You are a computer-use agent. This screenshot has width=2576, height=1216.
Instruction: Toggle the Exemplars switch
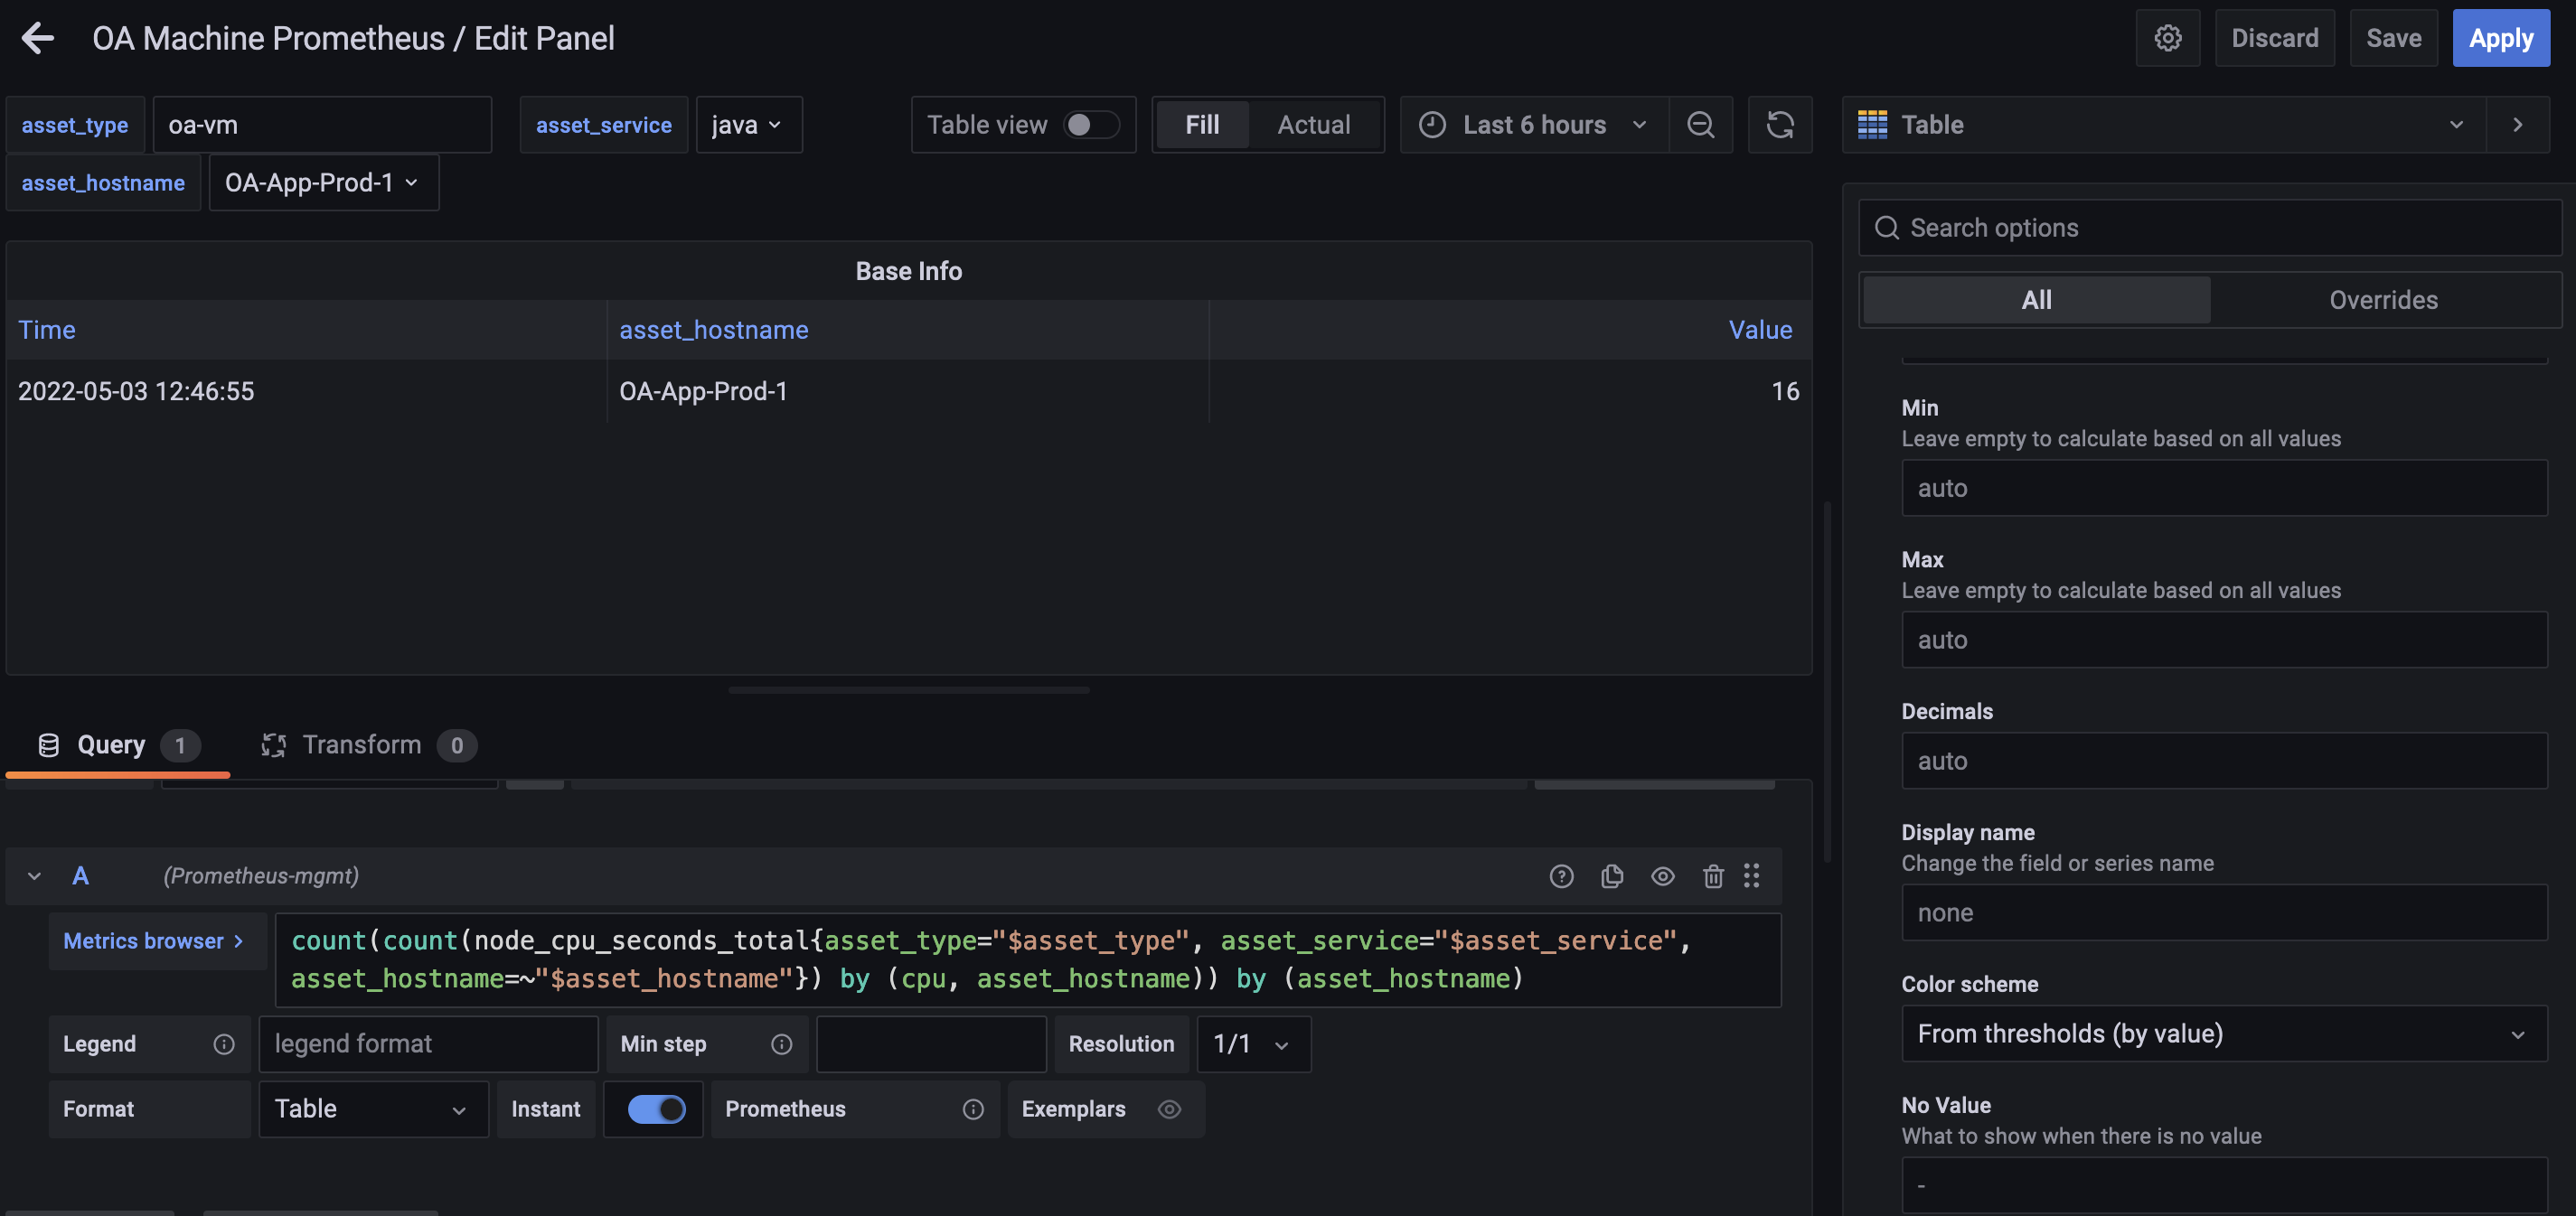coord(1170,1108)
